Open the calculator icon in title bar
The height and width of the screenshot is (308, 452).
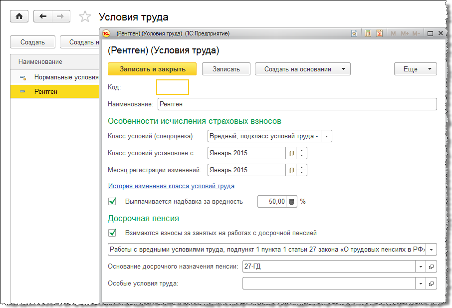click(x=368, y=33)
